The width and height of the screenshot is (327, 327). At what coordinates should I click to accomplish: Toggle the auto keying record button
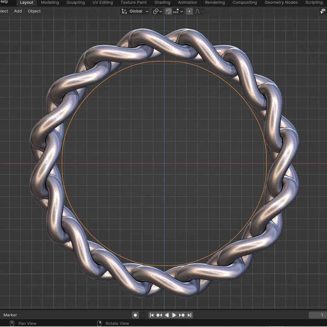click(135, 315)
